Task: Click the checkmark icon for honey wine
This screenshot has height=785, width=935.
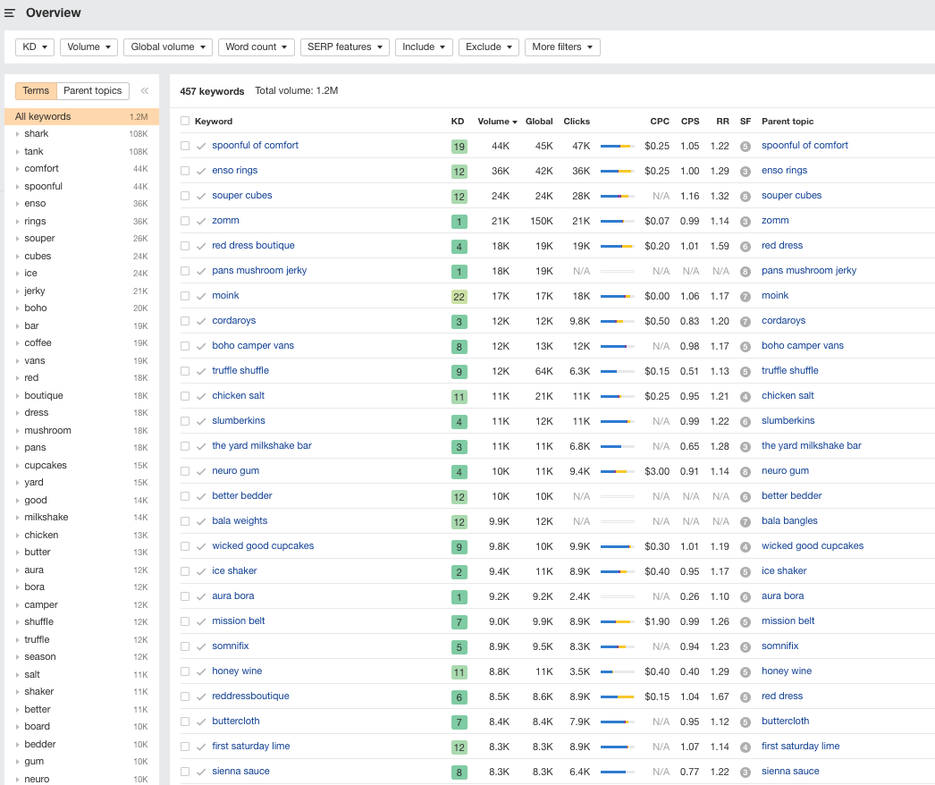Action: coord(201,671)
